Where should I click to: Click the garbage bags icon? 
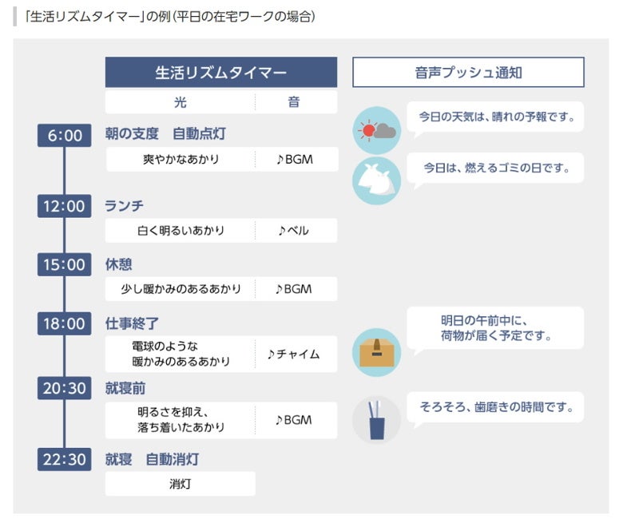click(376, 180)
